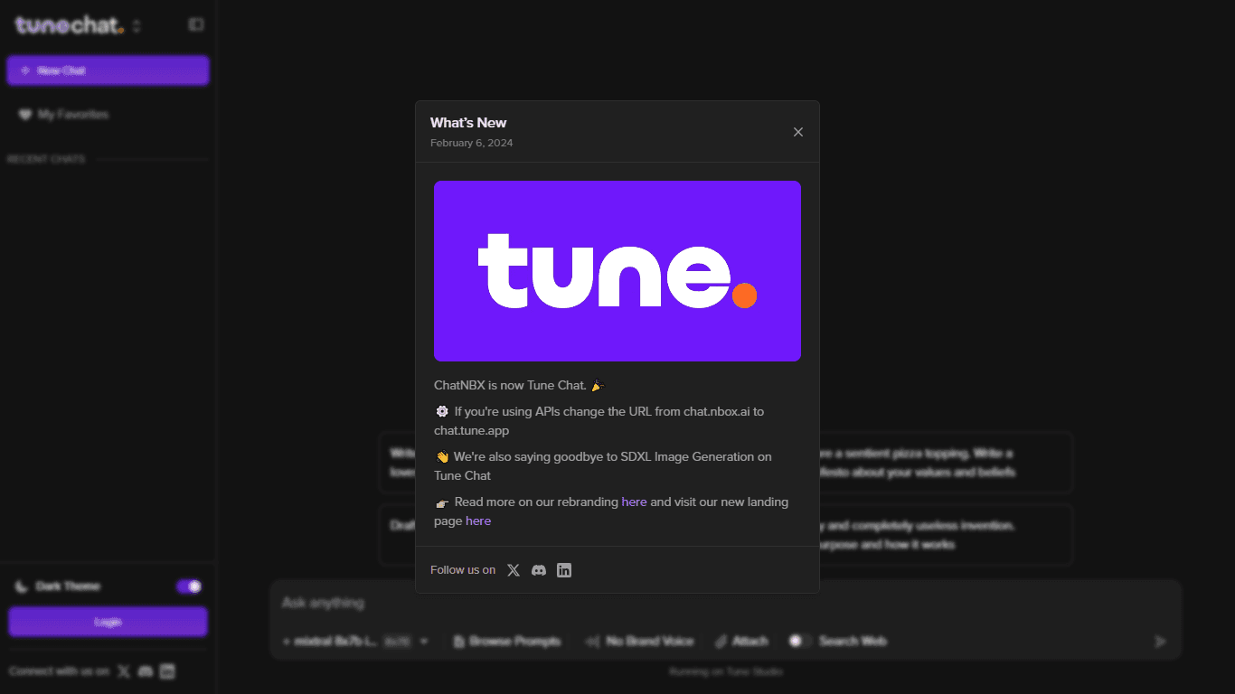The image size is (1235, 694).
Task: Open LinkedIn icon in Connect with us on
Action: 167,671
